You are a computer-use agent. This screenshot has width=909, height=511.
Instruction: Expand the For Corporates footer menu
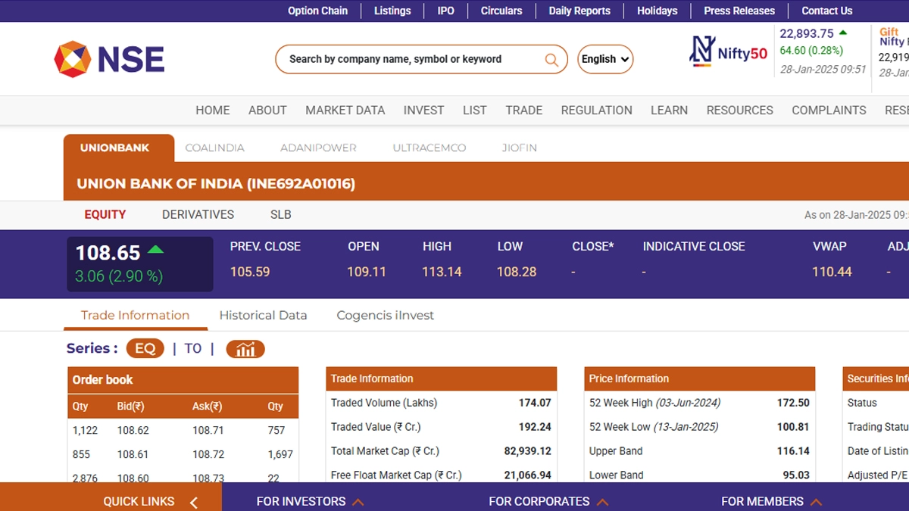coord(548,501)
